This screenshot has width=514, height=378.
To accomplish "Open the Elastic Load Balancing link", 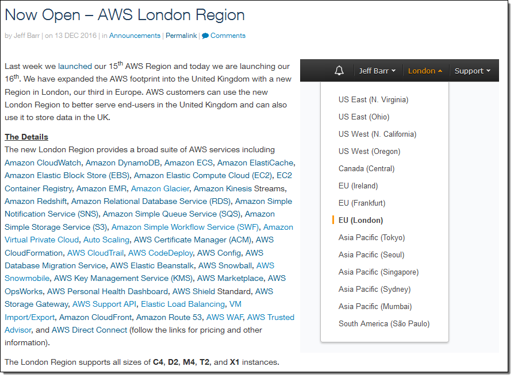I will (x=183, y=304).
